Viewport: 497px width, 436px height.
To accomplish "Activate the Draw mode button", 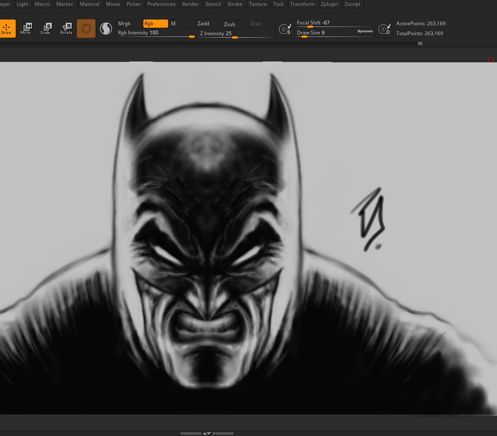I will pos(6,29).
